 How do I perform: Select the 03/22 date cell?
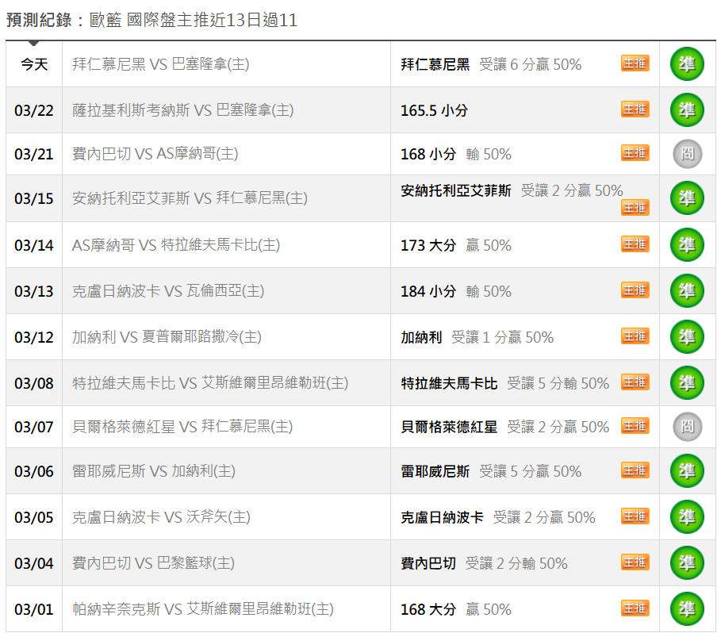tap(34, 110)
